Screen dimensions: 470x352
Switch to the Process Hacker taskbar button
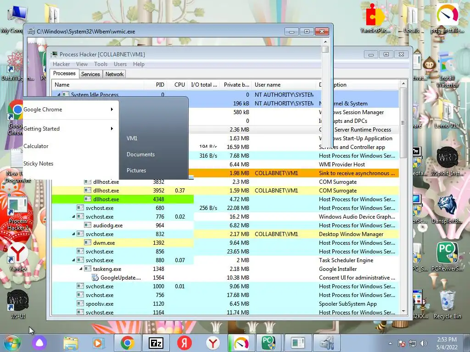297,343
